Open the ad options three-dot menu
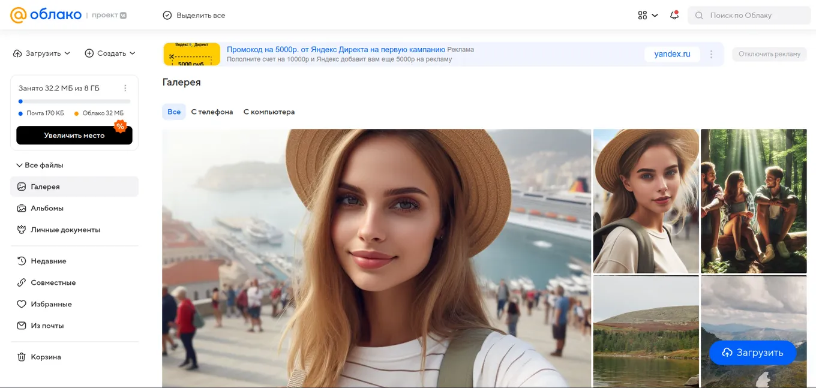The image size is (816, 388). click(x=712, y=54)
